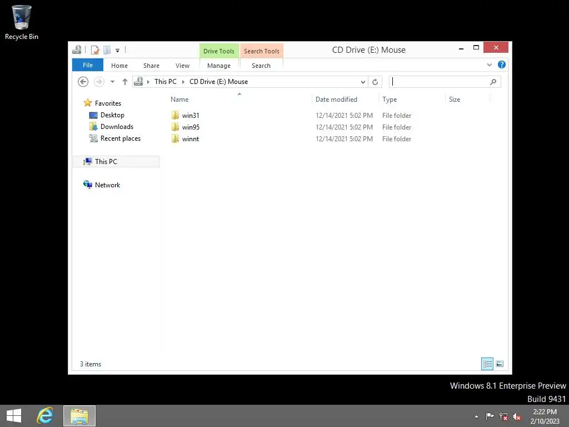Click CD Drive (E:) Mouse breadcrumb
This screenshot has width=569, height=427.
coord(219,82)
